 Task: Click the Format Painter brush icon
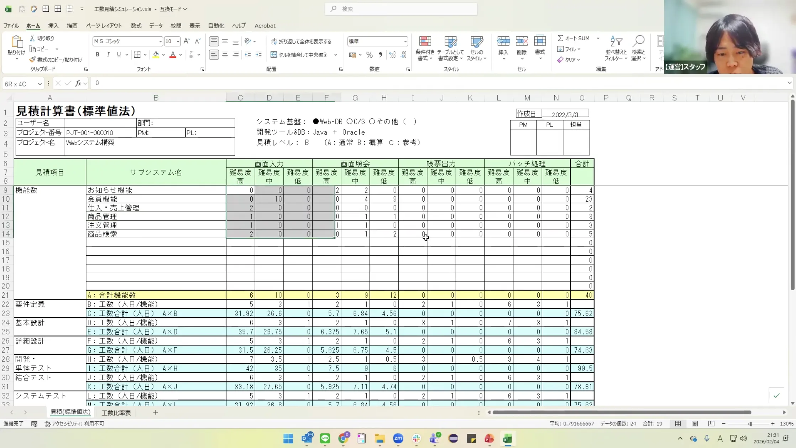tap(33, 59)
